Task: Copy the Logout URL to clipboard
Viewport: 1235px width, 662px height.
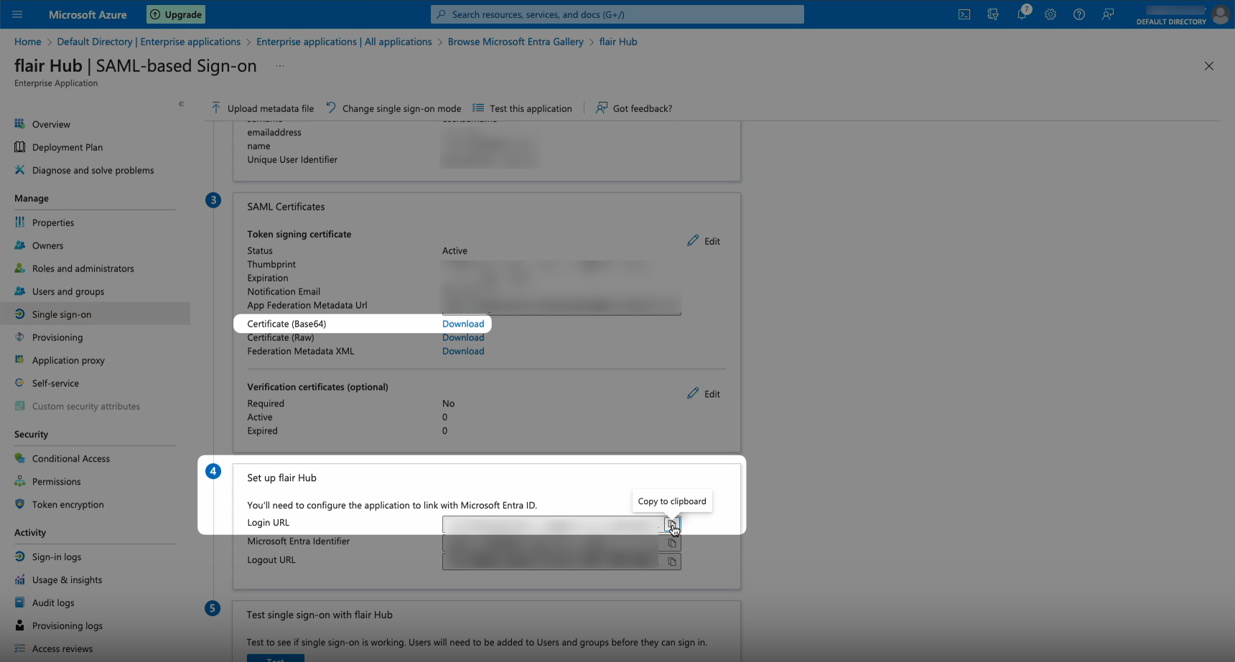Action: click(672, 561)
